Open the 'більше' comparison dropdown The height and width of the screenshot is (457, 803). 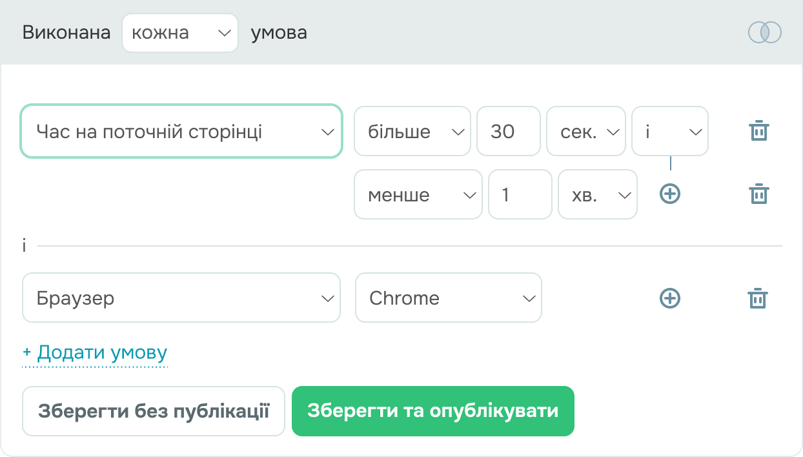412,132
